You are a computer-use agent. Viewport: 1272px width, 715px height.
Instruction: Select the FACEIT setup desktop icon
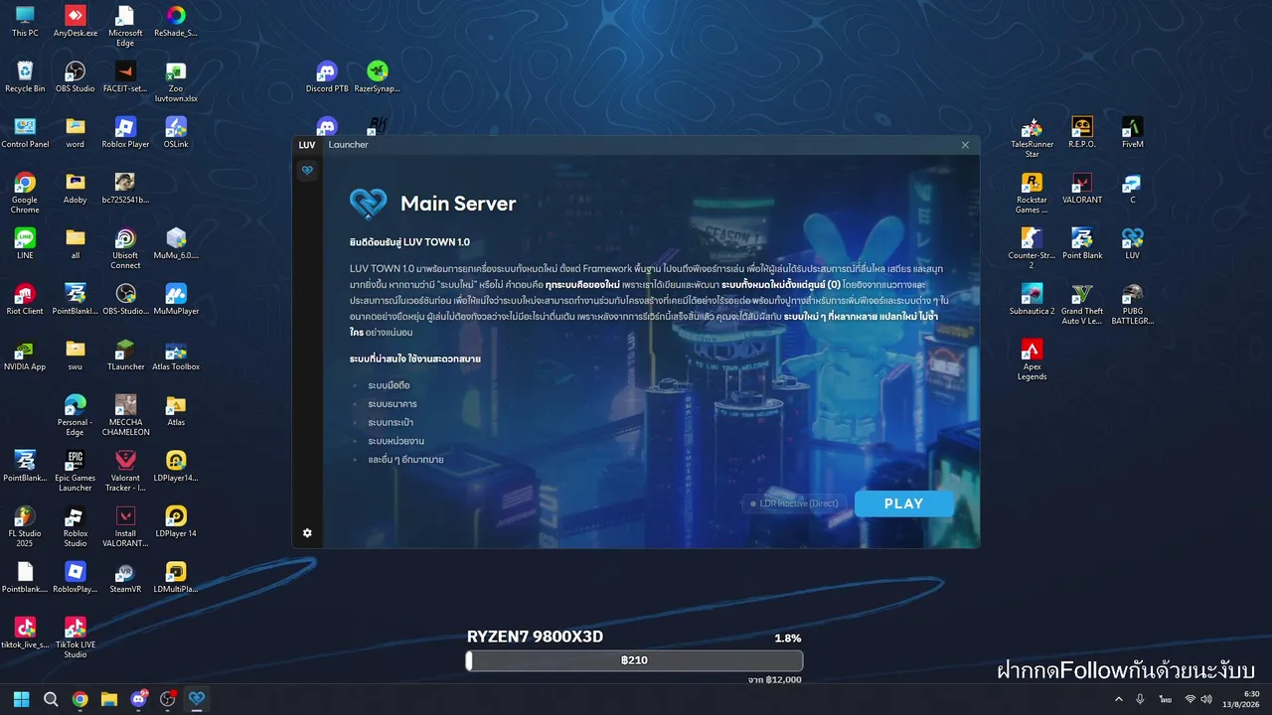click(x=125, y=76)
